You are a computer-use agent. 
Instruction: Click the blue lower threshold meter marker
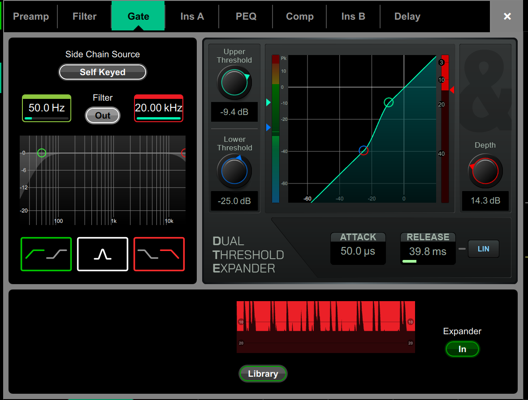pos(268,128)
